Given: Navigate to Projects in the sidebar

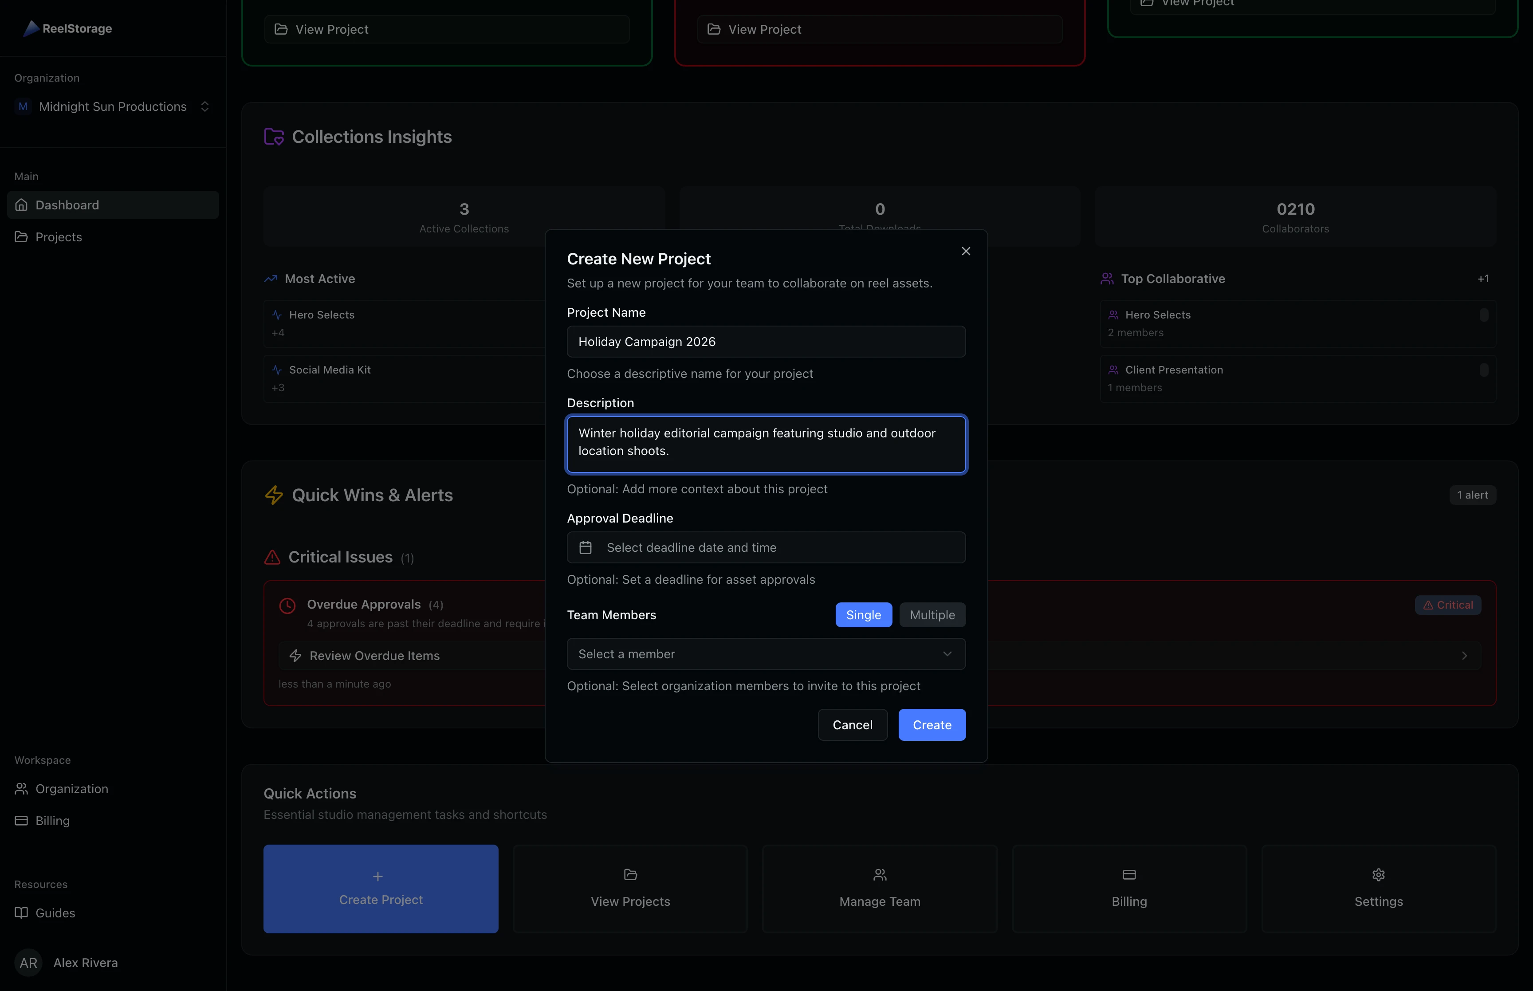Looking at the screenshot, I should tap(59, 236).
